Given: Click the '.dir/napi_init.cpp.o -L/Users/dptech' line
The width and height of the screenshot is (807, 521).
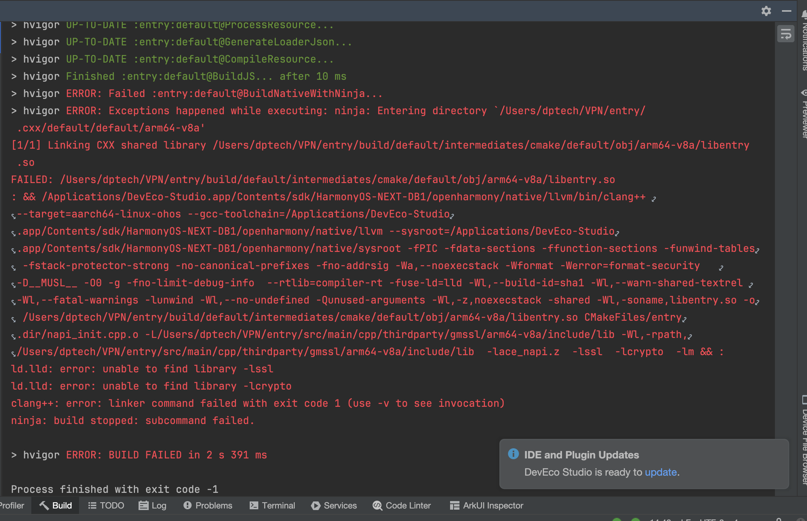Looking at the screenshot, I should click(351, 334).
